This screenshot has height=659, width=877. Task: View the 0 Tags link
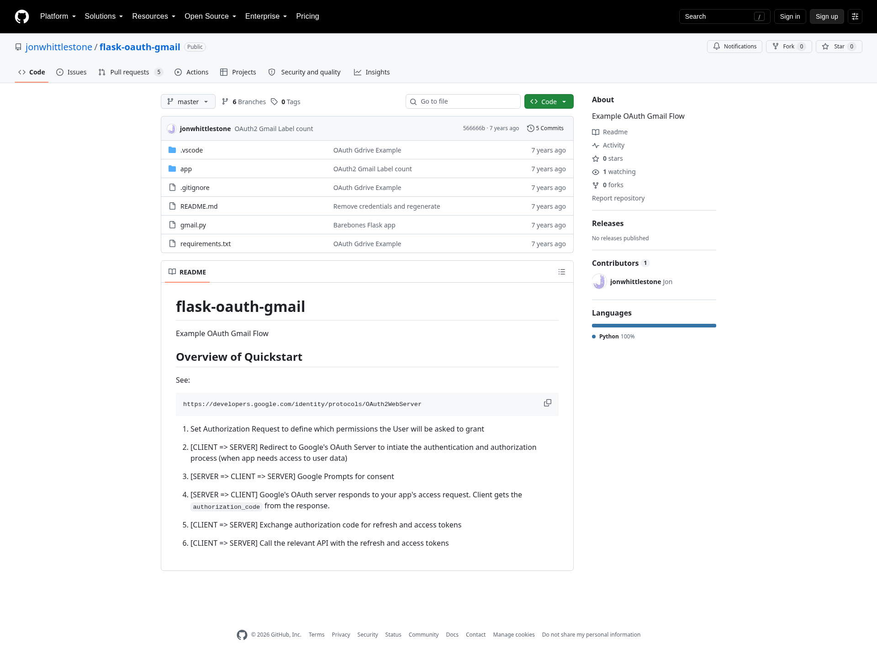(285, 102)
